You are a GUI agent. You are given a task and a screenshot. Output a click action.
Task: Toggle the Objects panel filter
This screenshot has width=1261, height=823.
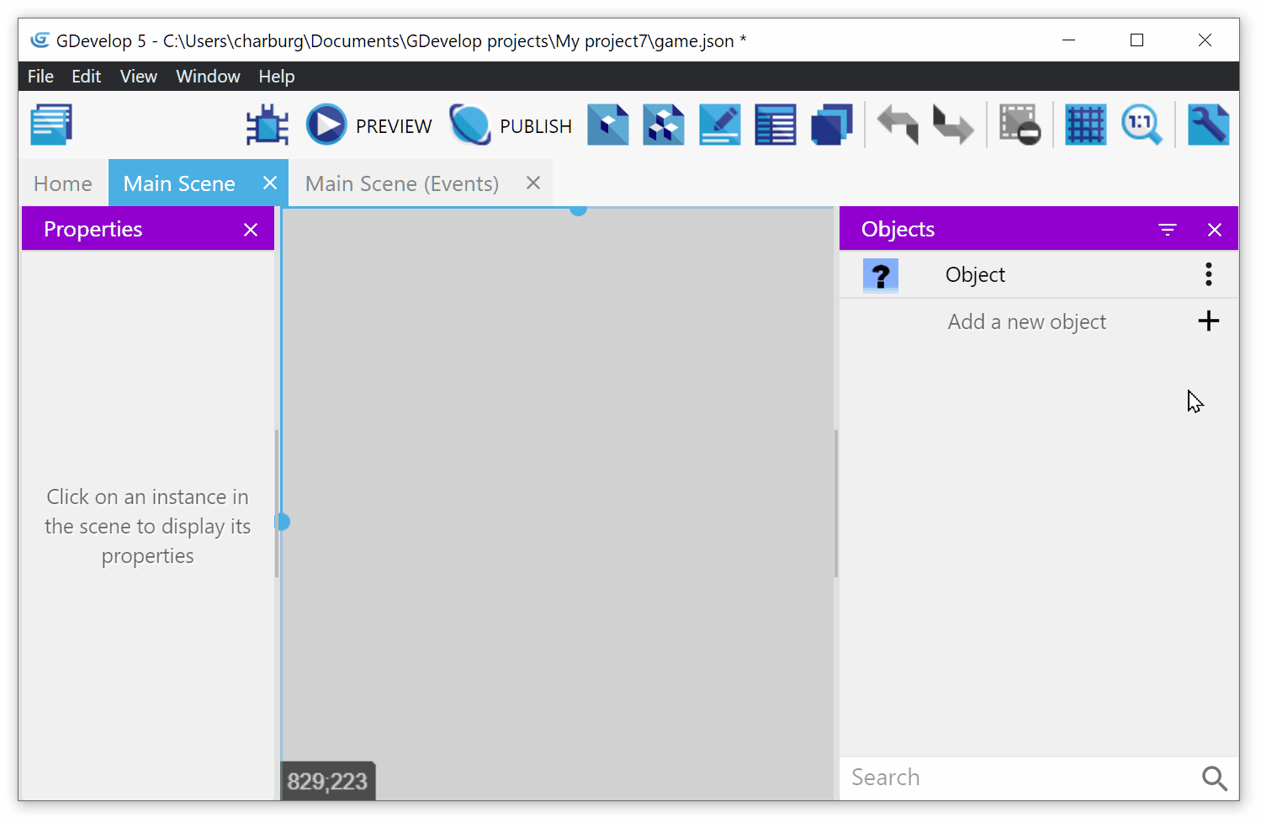1168,228
